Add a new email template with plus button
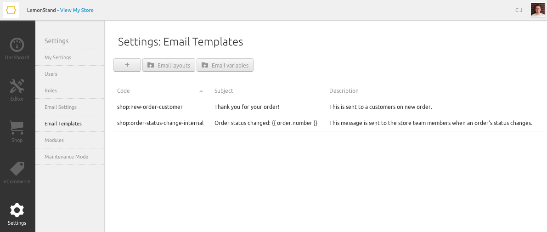This screenshot has width=547, height=232. 127,65
